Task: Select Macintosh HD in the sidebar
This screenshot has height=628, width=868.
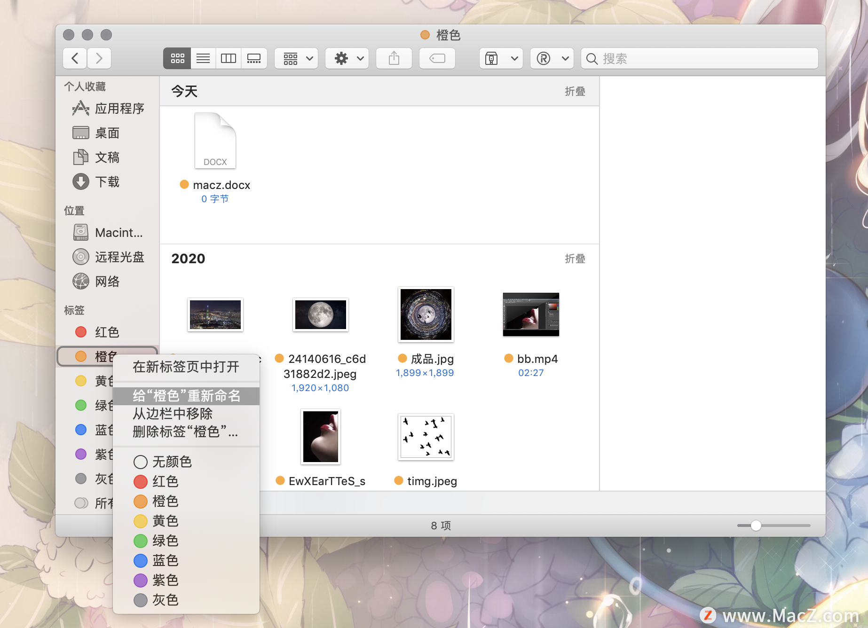Action: pyautogui.click(x=108, y=233)
